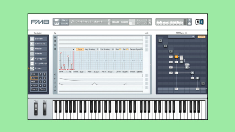Expand panel with arrow right of envelope
The width and height of the screenshot is (235, 132).
(x=151, y=64)
